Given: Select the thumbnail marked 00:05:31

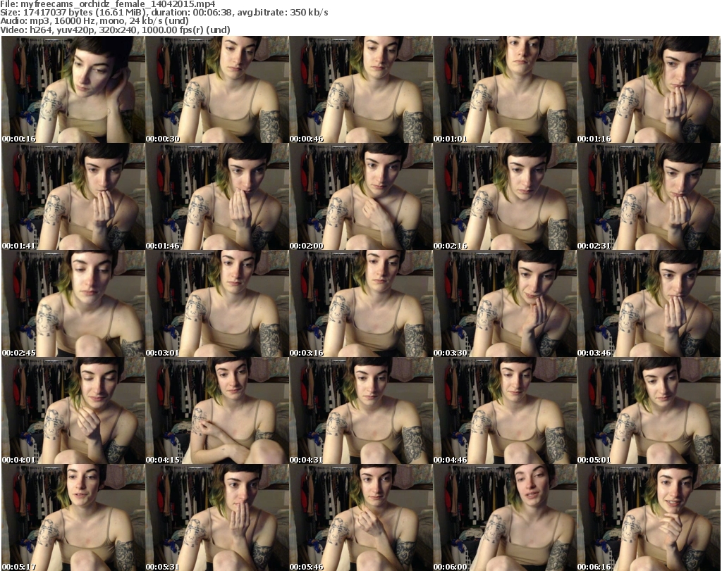Looking at the screenshot, I should tap(217, 517).
